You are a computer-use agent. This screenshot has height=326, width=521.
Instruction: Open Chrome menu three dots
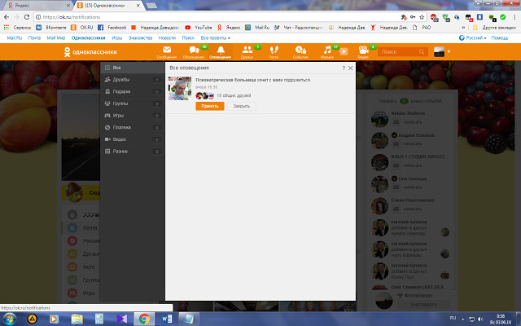(x=514, y=17)
